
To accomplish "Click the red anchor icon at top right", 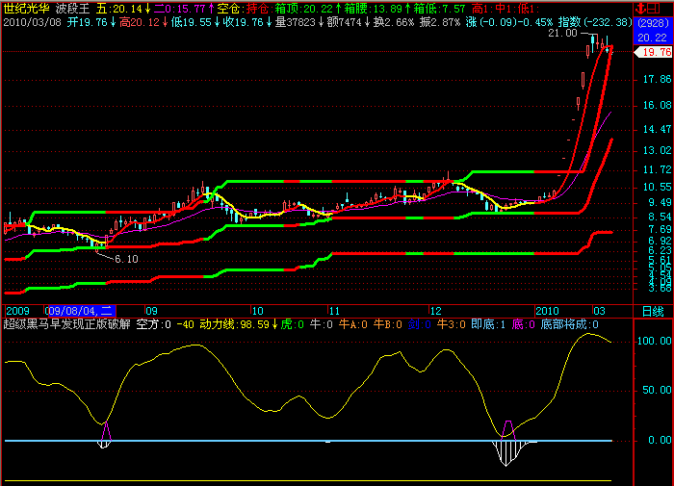I will (x=643, y=8).
